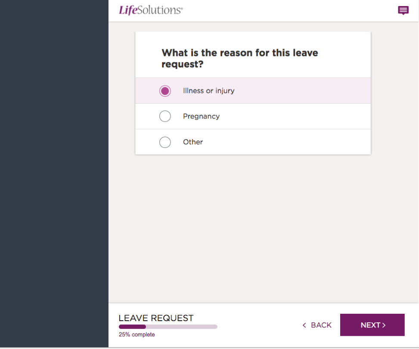Select the Other radio button
The width and height of the screenshot is (419, 349).
tap(165, 142)
